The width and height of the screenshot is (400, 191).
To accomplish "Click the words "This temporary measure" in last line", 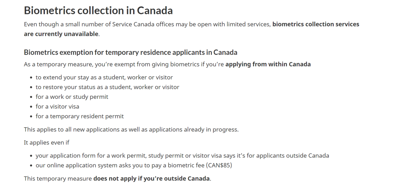I will (x=58, y=179).
